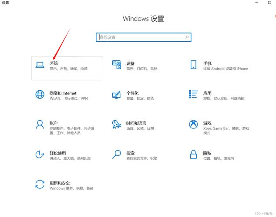
Task: Click the 隐私 title text
Action: click(x=207, y=153)
